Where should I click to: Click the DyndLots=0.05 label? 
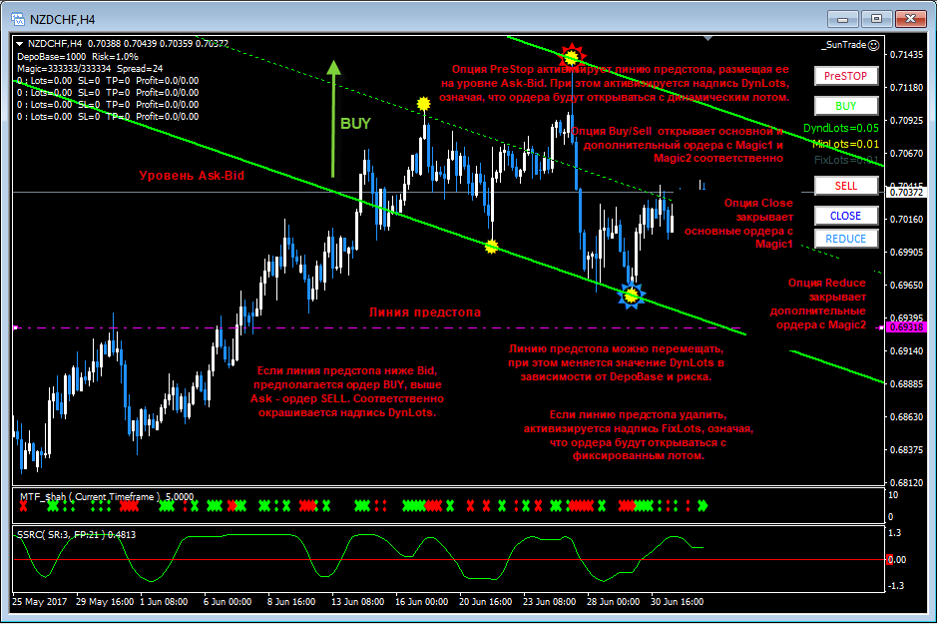pyautogui.click(x=841, y=128)
